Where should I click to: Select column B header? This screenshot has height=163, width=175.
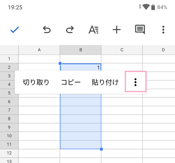80,50
